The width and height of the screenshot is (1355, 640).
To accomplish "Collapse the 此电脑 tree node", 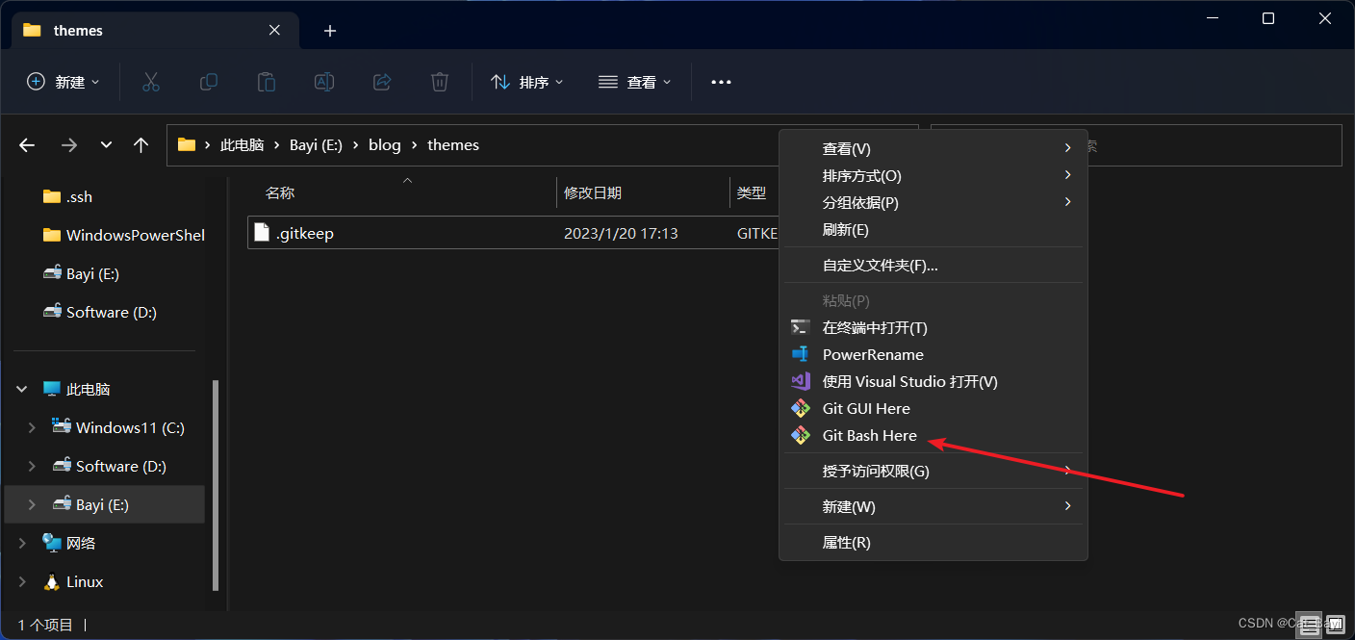I will [x=22, y=389].
